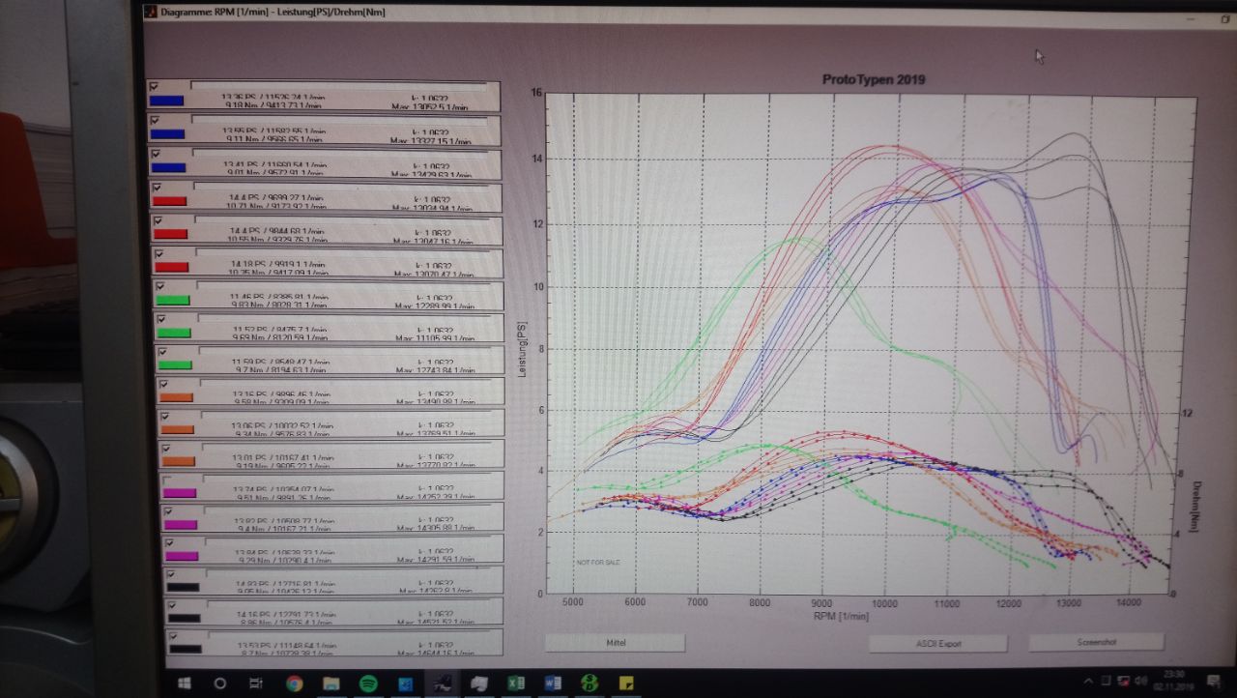The image size is (1237, 698).
Task: Click the Windows Start button
Action: (x=182, y=683)
